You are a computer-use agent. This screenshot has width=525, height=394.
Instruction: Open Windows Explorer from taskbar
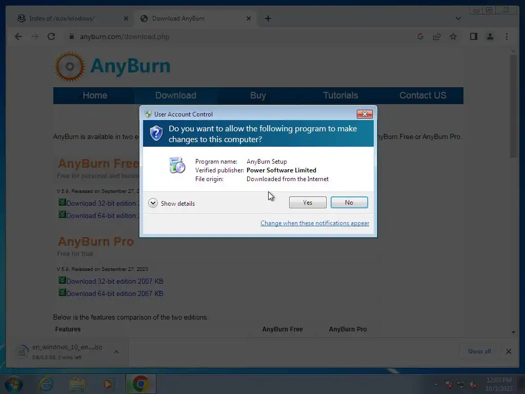click(x=77, y=384)
